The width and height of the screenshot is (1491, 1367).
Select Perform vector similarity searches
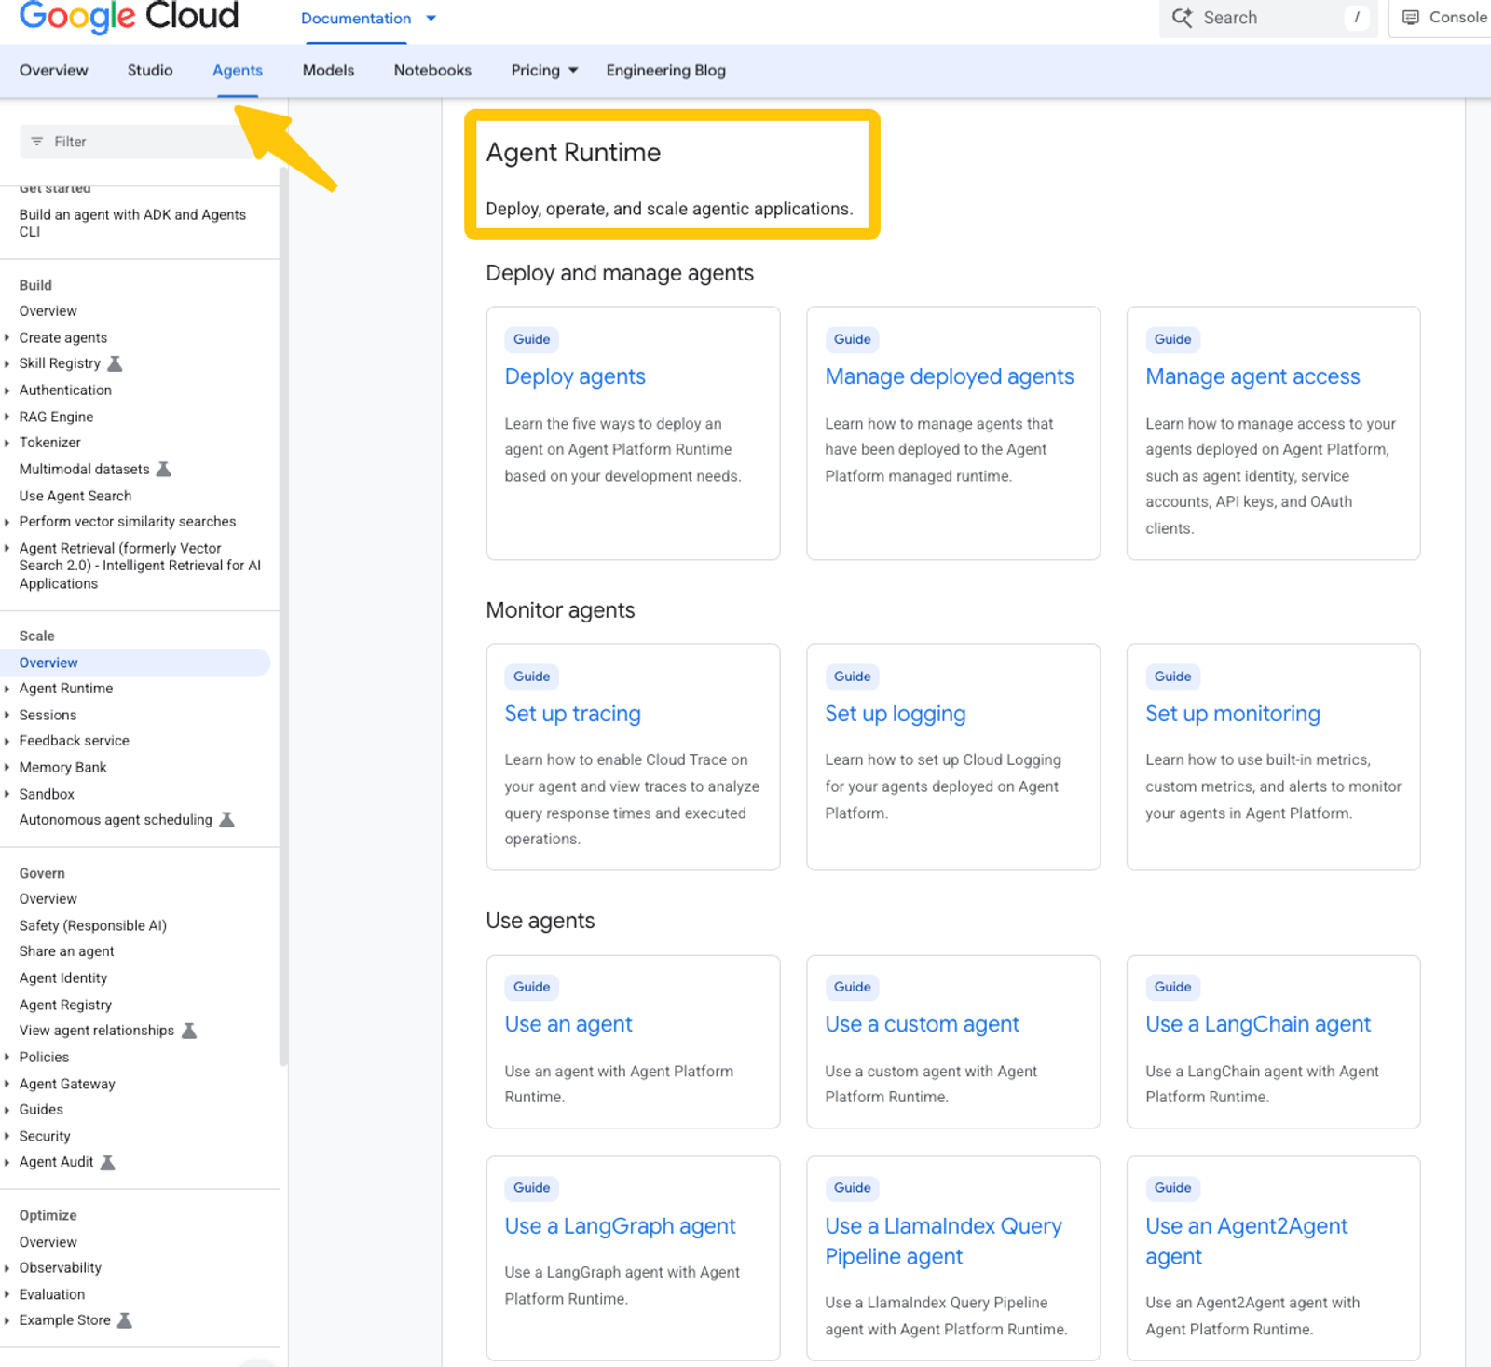[128, 522]
